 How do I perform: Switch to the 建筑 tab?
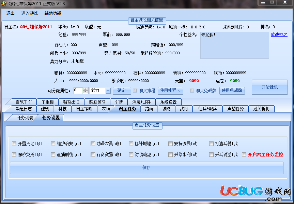click(x=45, y=109)
